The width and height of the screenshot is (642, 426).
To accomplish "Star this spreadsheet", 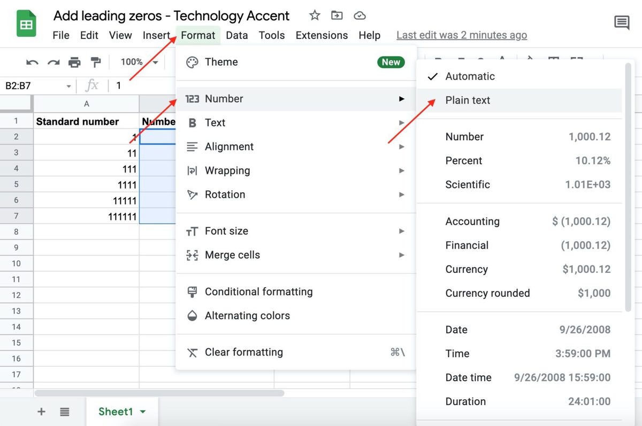I will [315, 15].
